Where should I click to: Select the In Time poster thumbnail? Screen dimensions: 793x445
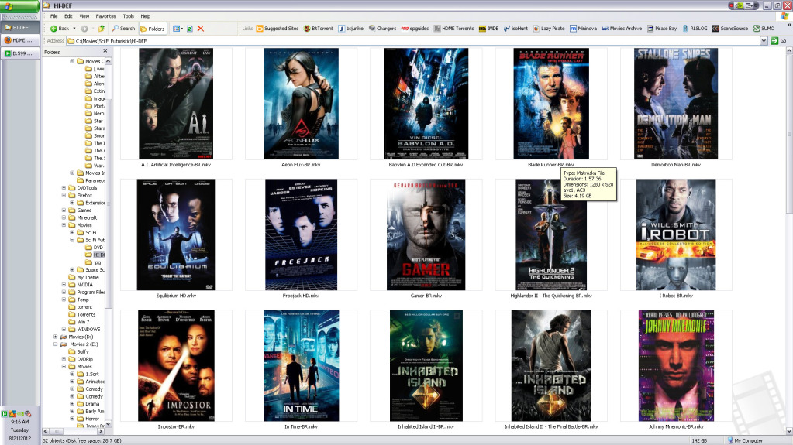[301, 366]
